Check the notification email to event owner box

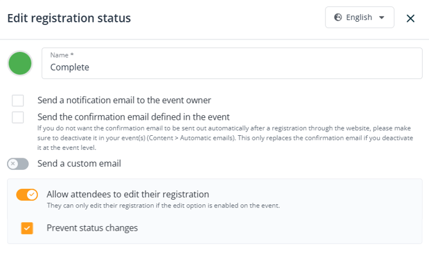tap(18, 101)
